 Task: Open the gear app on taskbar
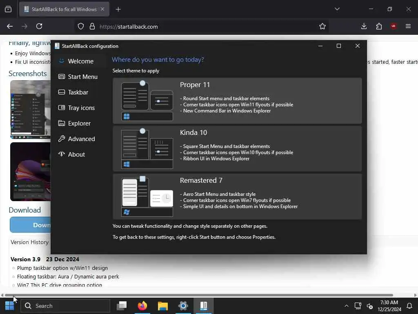pyautogui.click(x=183, y=306)
